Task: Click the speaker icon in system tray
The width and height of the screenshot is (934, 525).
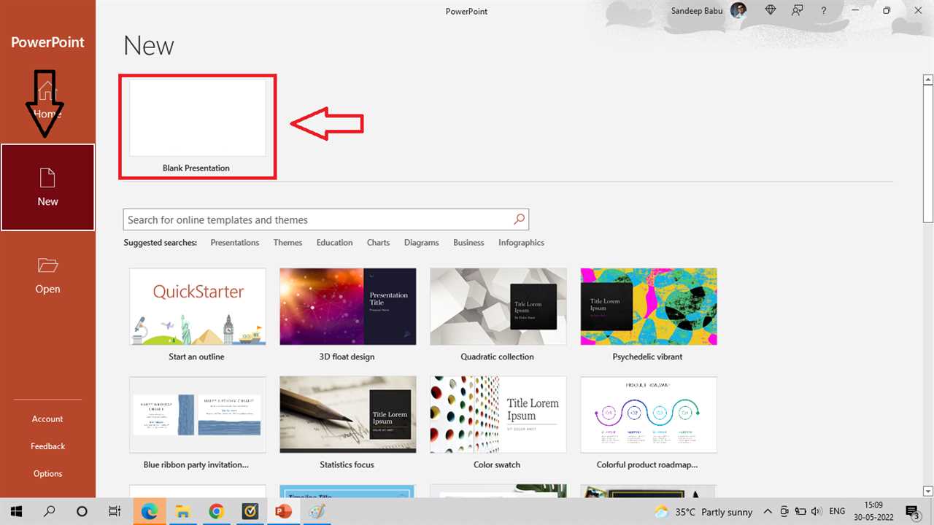Action: (816, 511)
